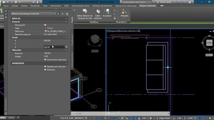Click the quick select icon in Properties
Viewport: 214px width, 120px height.
pyautogui.click(x=67, y=14)
